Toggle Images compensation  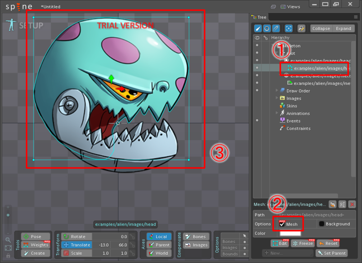click(x=196, y=245)
